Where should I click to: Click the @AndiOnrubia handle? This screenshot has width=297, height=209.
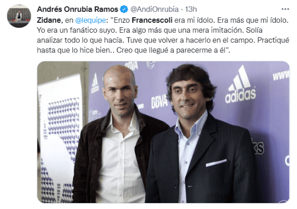[x=154, y=9]
